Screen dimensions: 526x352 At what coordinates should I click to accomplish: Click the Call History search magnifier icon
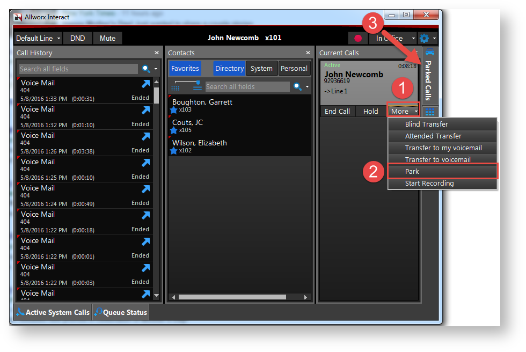pos(146,69)
